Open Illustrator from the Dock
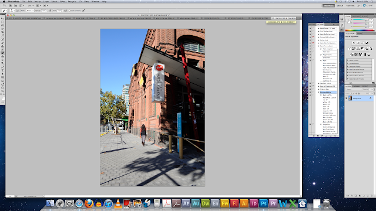The image size is (376, 211). click(x=244, y=203)
